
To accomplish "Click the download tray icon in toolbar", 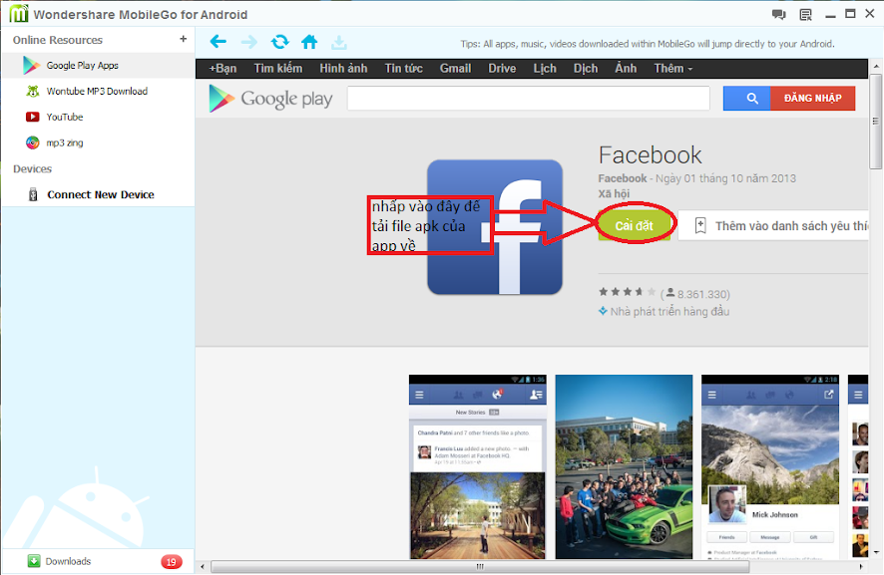I will point(339,42).
